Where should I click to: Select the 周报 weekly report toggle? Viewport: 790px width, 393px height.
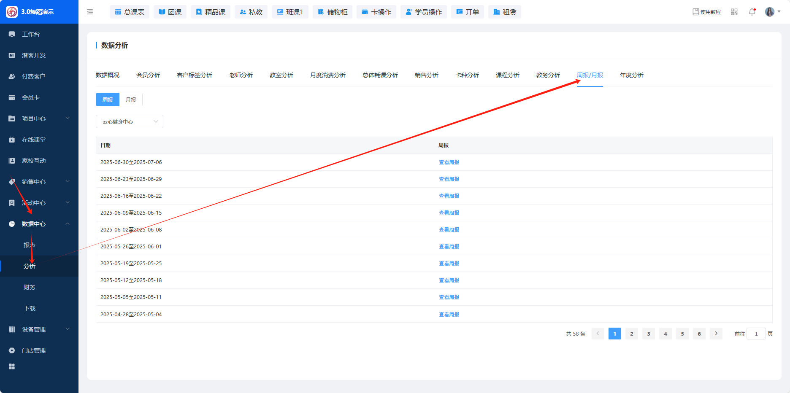click(x=108, y=100)
